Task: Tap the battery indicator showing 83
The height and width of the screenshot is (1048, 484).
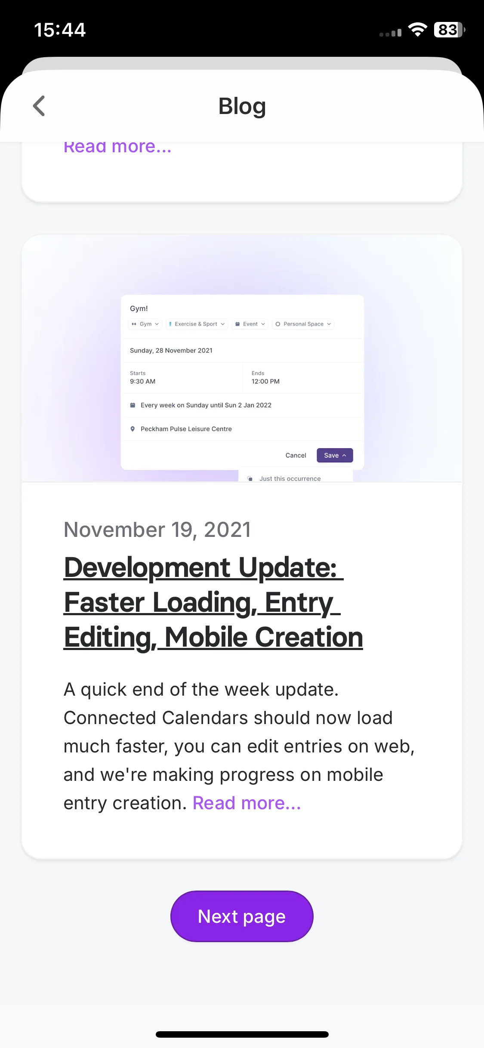Action: pos(450,30)
